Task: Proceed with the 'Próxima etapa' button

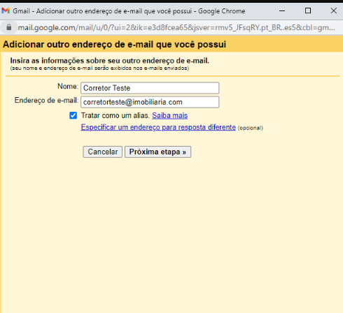Action: (157, 152)
